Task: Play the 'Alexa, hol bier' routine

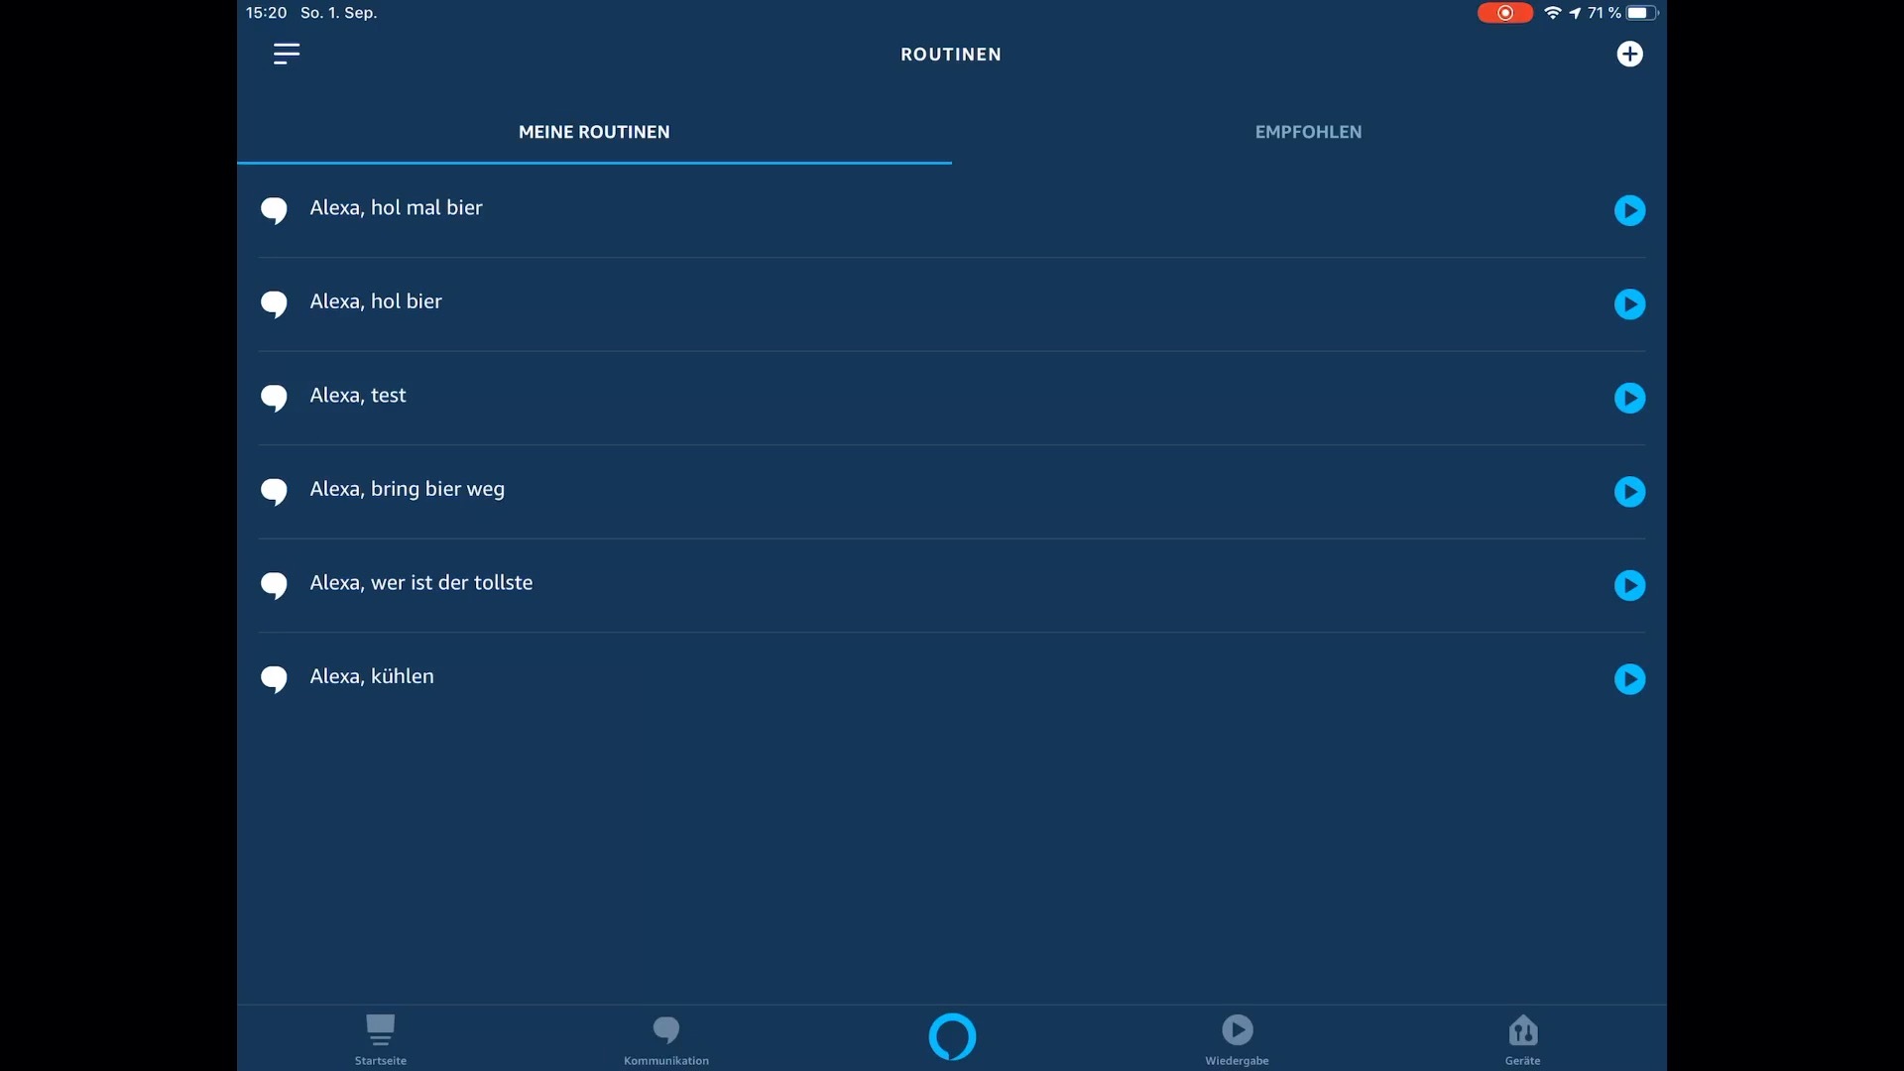Action: click(x=1629, y=303)
